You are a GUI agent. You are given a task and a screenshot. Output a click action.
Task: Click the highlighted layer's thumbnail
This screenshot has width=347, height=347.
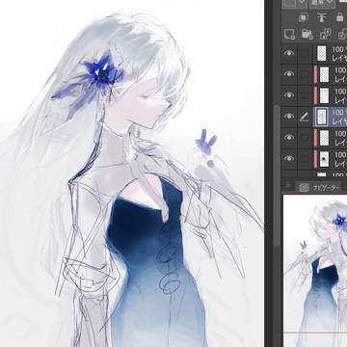tap(322, 117)
